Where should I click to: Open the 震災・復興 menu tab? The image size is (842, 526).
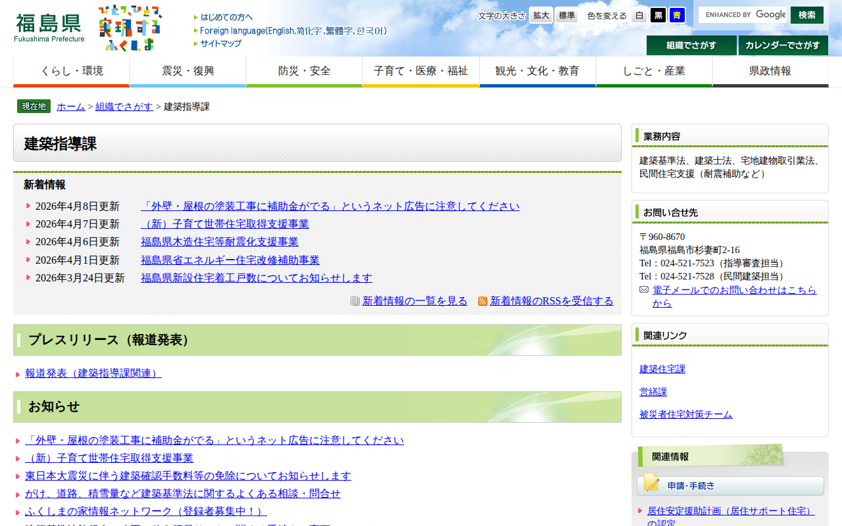(188, 72)
